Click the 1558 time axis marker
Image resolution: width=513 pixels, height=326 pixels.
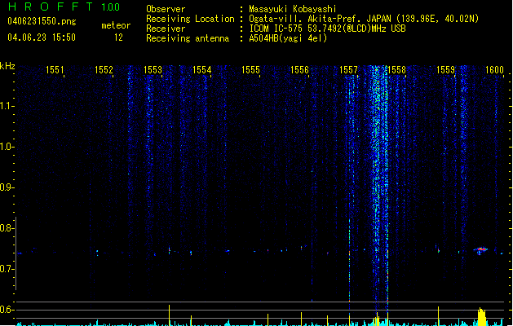tap(396, 70)
